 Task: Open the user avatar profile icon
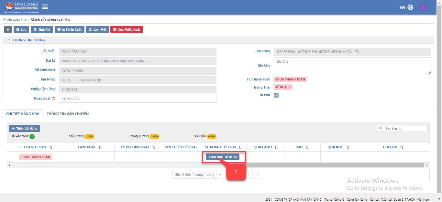(x=423, y=7)
